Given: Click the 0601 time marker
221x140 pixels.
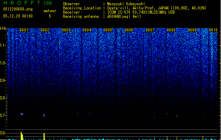Looking at the screenshot, I should coord(24,30).
